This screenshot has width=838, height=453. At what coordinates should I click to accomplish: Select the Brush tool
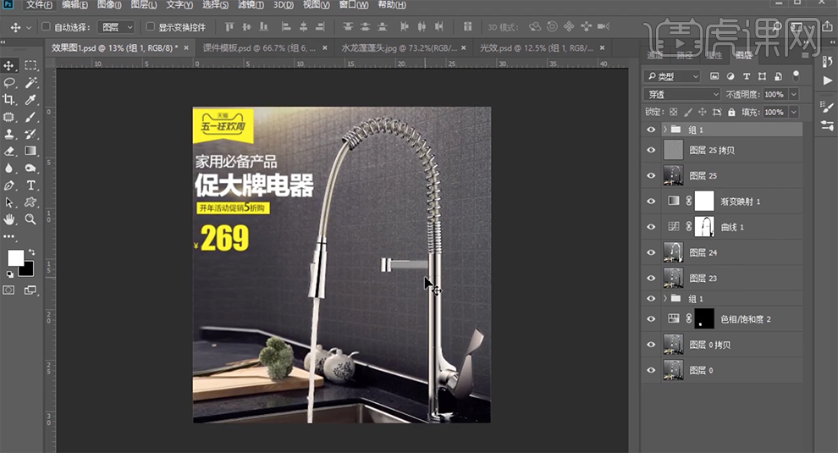30,117
